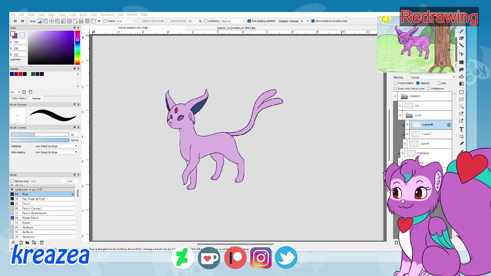Open the Animation menu
The height and width of the screenshot is (276, 491).
tap(107, 15)
